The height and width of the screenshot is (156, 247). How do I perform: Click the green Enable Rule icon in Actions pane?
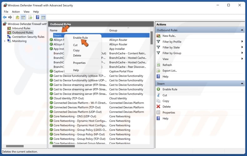tap(159, 89)
